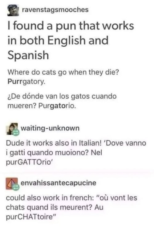Click the word purGATTOrio

(x=29, y=162)
